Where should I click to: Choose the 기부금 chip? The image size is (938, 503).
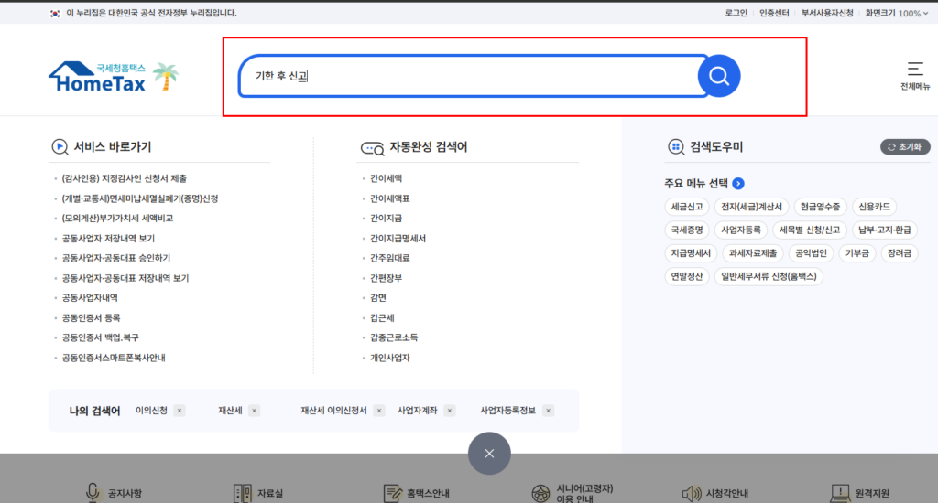point(856,253)
